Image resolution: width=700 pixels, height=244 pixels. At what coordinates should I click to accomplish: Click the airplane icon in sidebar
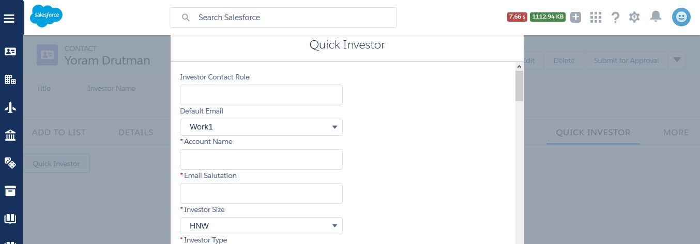pyautogui.click(x=10, y=107)
